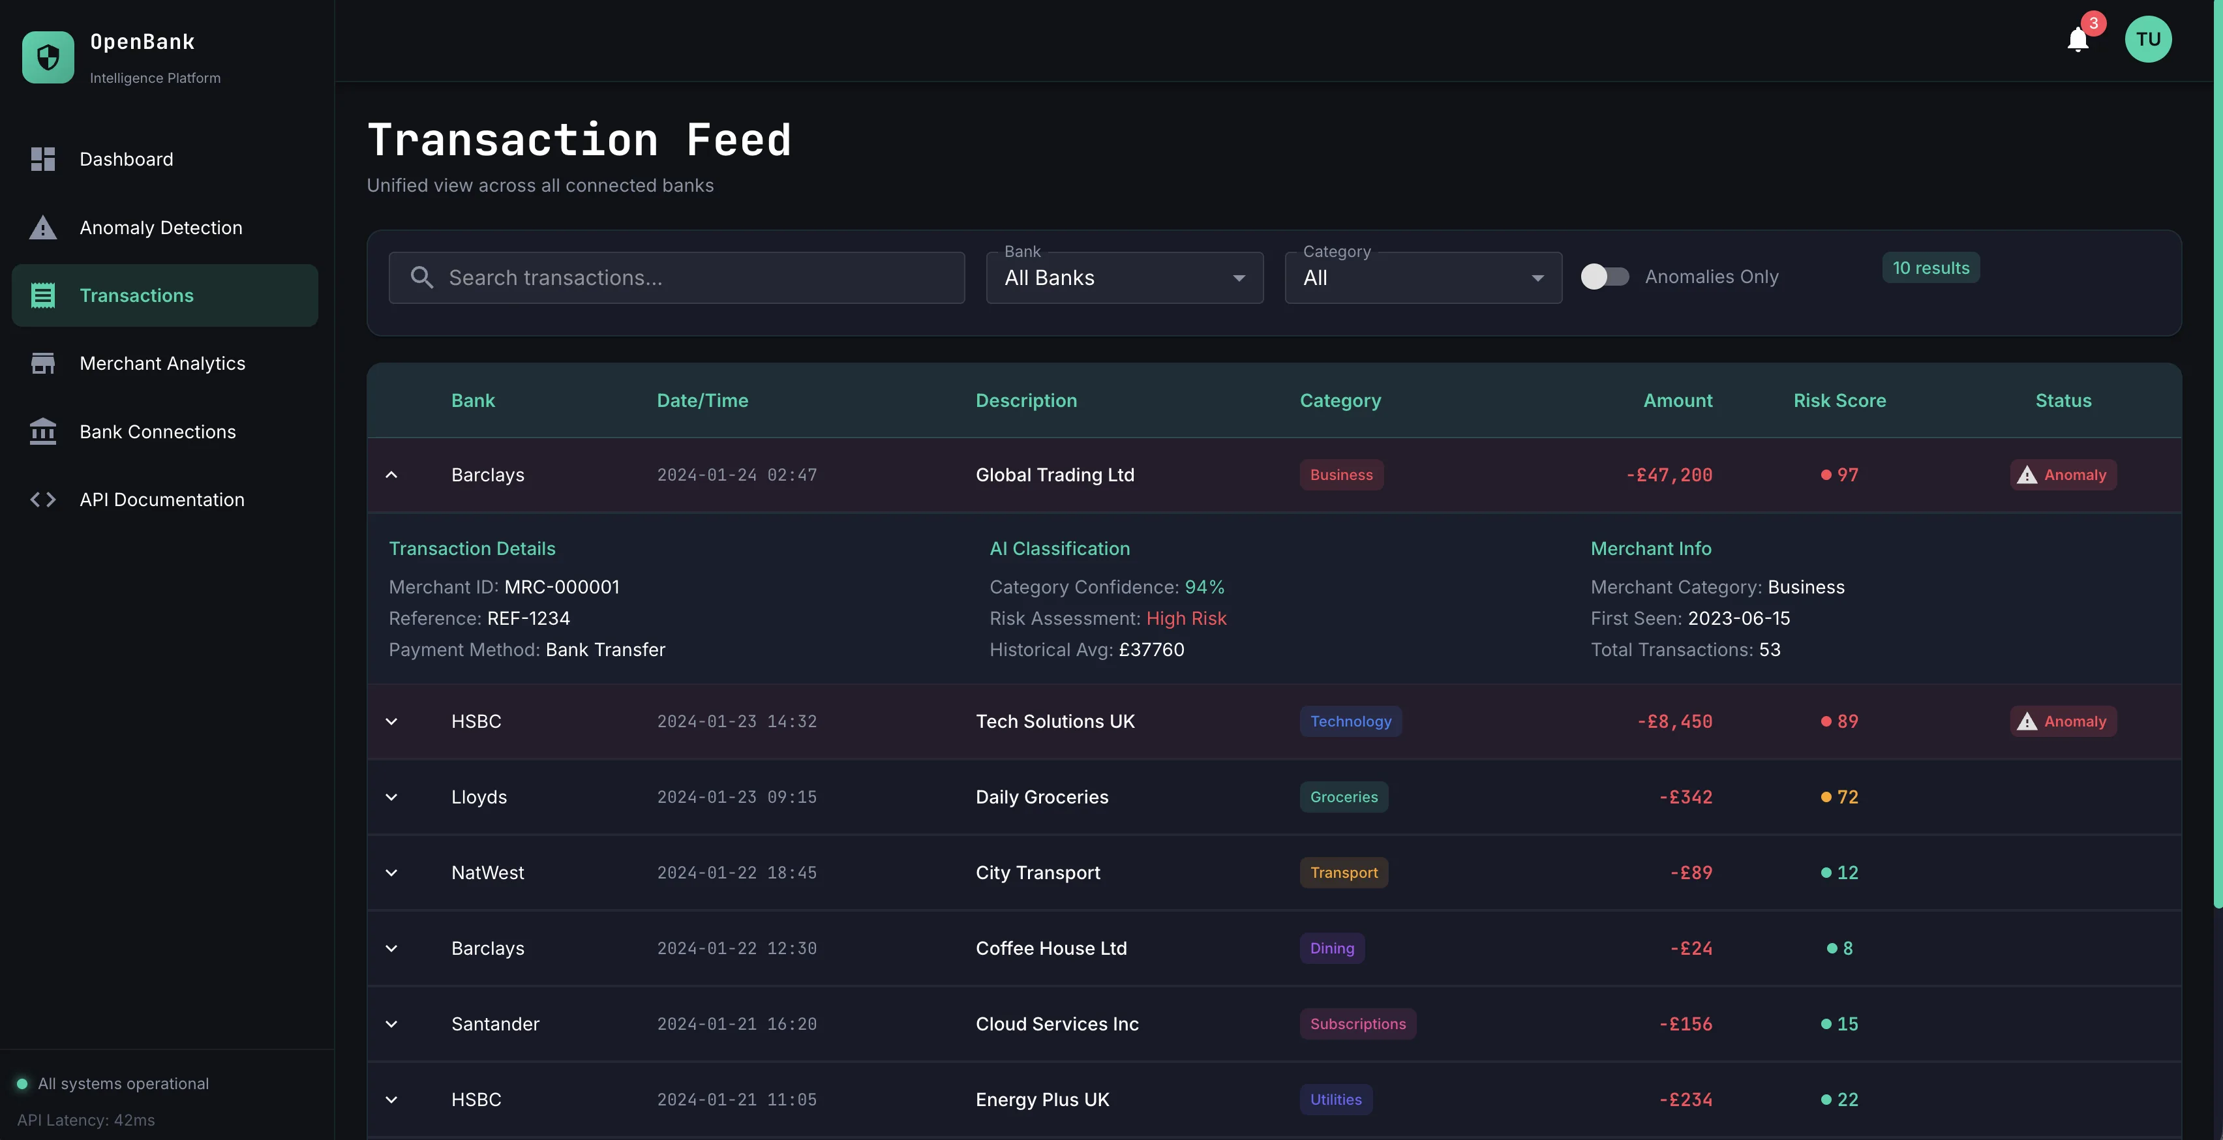Click the High Risk assessment text
2223x1140 pixels.
1186,618
